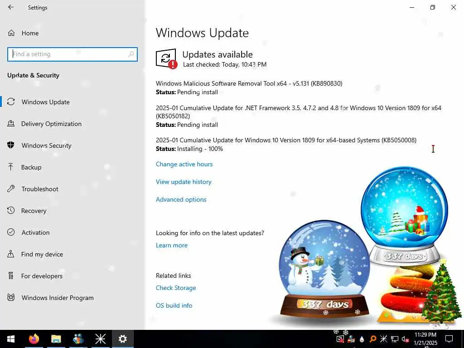Click the water drop tray icon

pos(362,339)
